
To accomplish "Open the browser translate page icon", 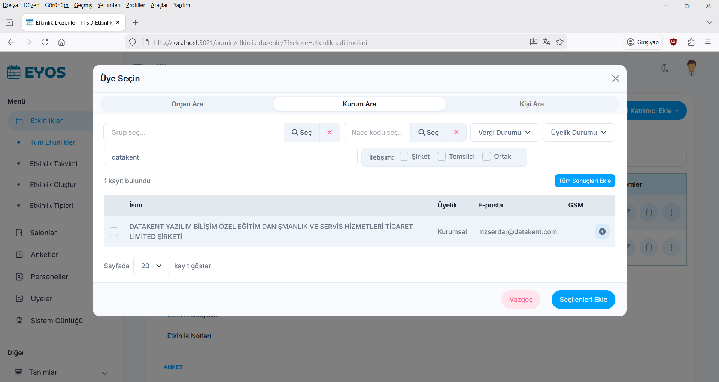I will click(547, 42).
